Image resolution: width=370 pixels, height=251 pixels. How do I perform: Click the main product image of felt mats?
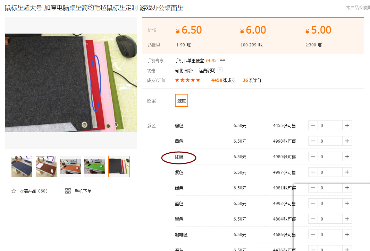click(x=71, y=83)
